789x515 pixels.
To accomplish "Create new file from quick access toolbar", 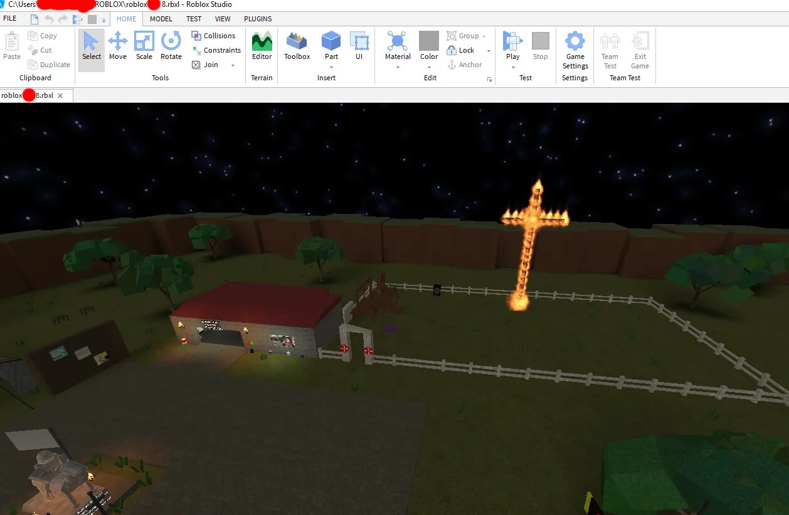I will [34, 19].
